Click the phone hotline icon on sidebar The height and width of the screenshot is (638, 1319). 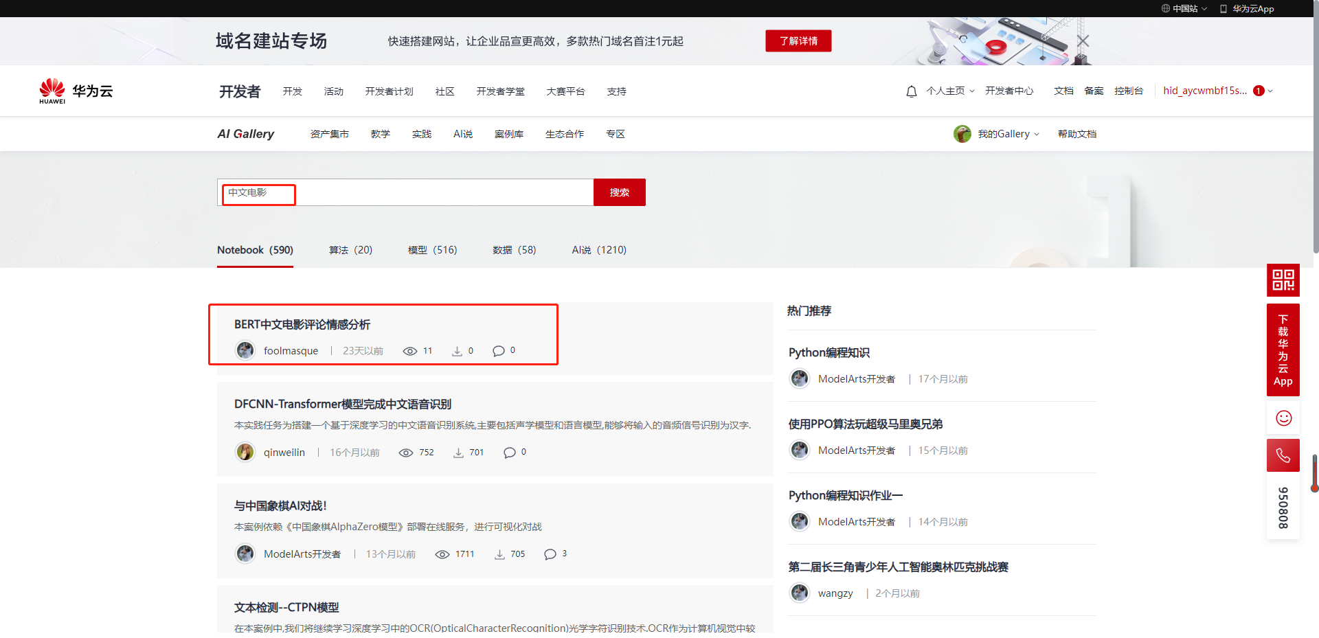pyautogui.click(x=1282, y=455)
